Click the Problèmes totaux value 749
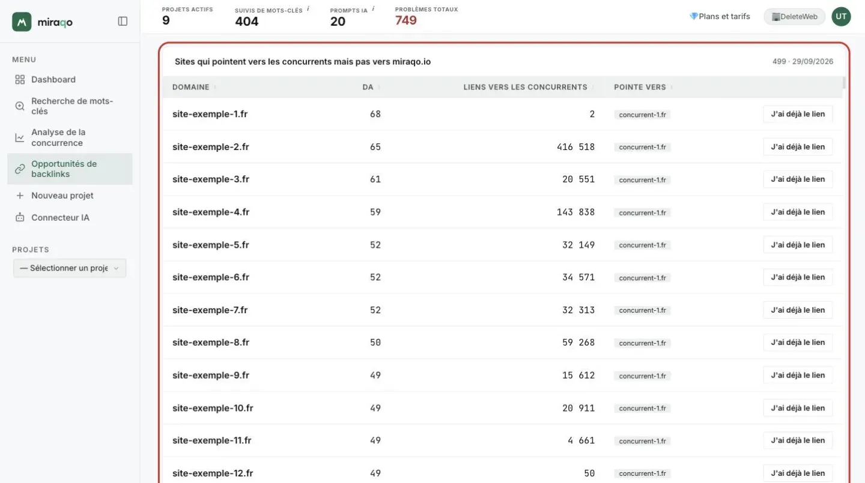This screenshot has height=483, width=865. 406,20
